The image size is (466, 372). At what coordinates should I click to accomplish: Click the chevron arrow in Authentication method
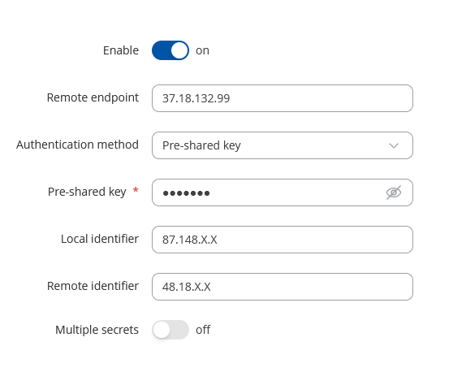coord(394,145)
